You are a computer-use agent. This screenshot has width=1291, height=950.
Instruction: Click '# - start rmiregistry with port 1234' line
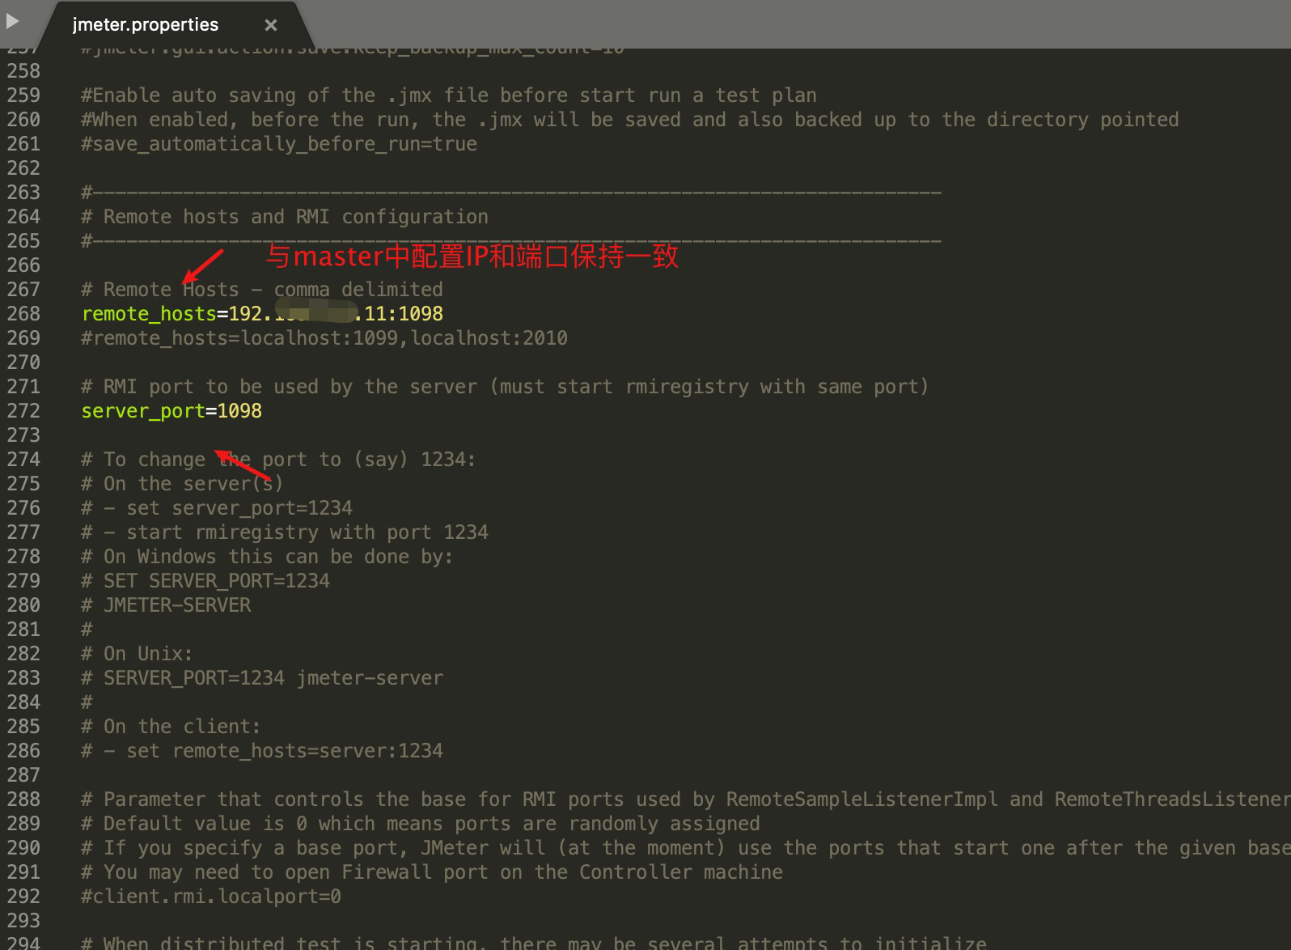coord(285,532)
